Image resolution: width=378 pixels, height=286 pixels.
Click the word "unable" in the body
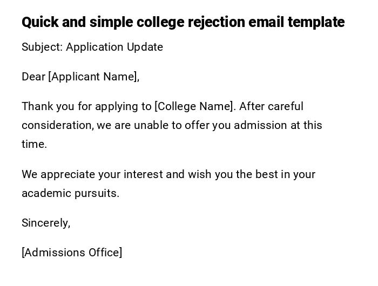(x=151, y=125)
